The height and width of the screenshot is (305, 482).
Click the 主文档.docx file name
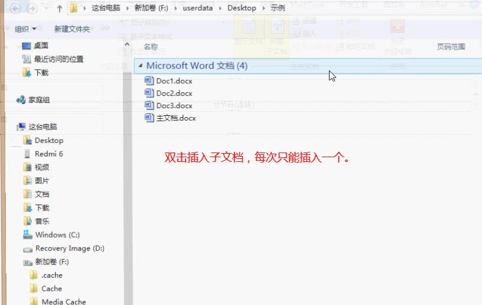176,118
